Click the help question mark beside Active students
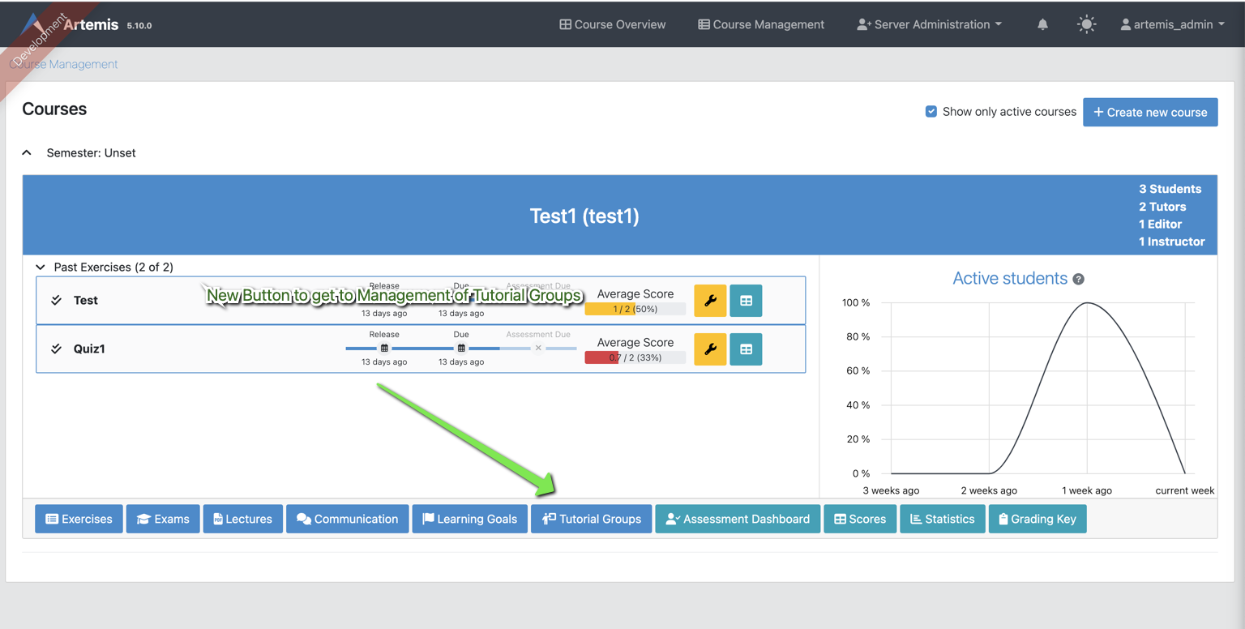This screenshot has width=1245, height=629. (x=1078, y=278)
